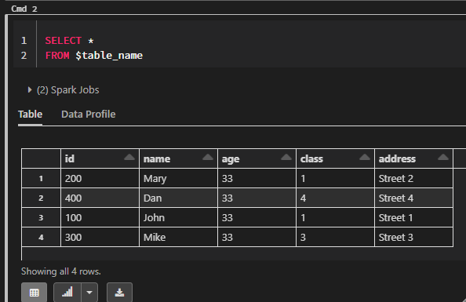Sort by class column arrow
Image resolution: width=466 pixels, height=302 pixels.
[x=365, y=157]
